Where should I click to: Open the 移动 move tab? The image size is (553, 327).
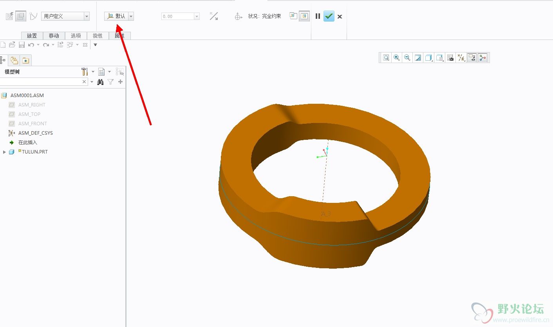pos(54,36)
